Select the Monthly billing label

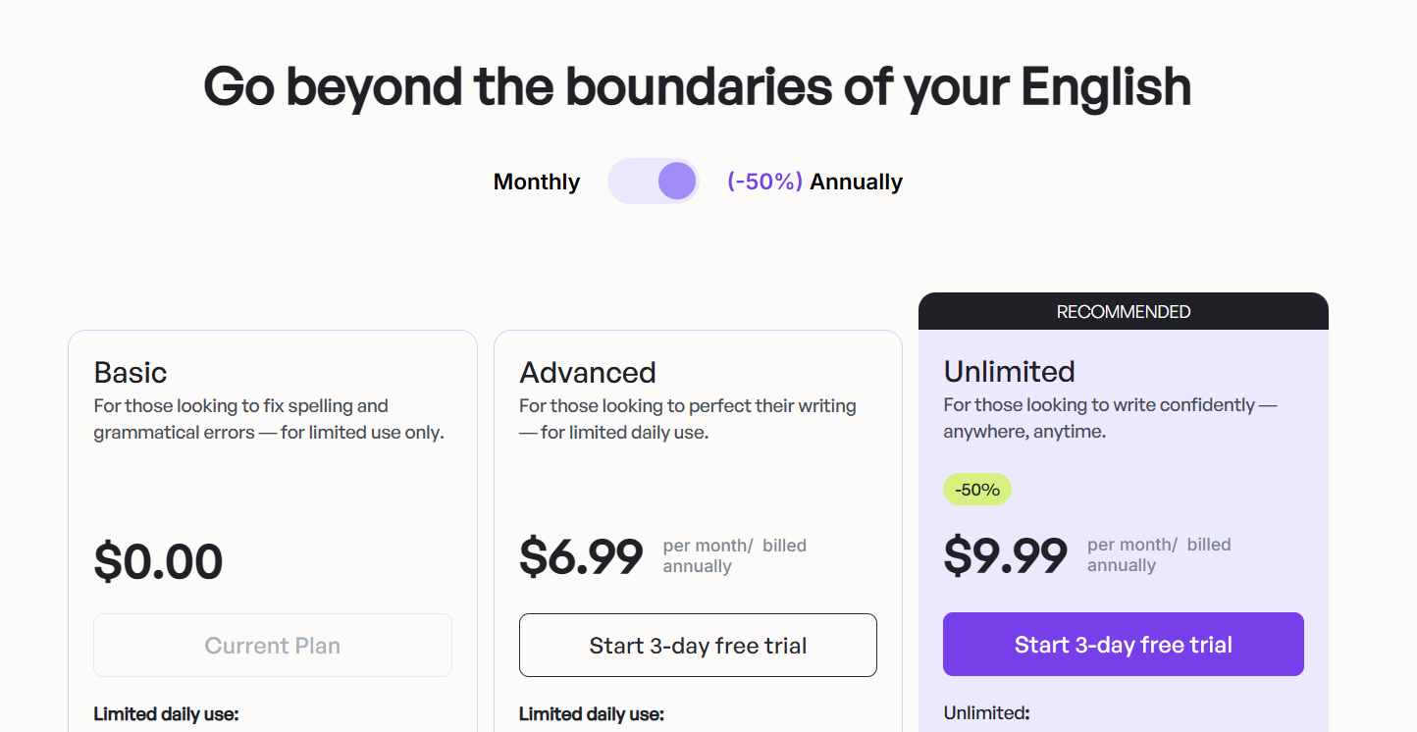[x=537, y=183]
